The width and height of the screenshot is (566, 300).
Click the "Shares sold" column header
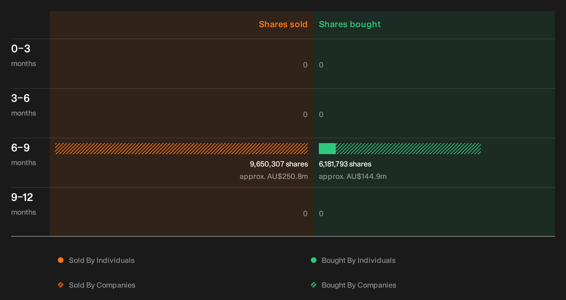click(x=283, y=24)
